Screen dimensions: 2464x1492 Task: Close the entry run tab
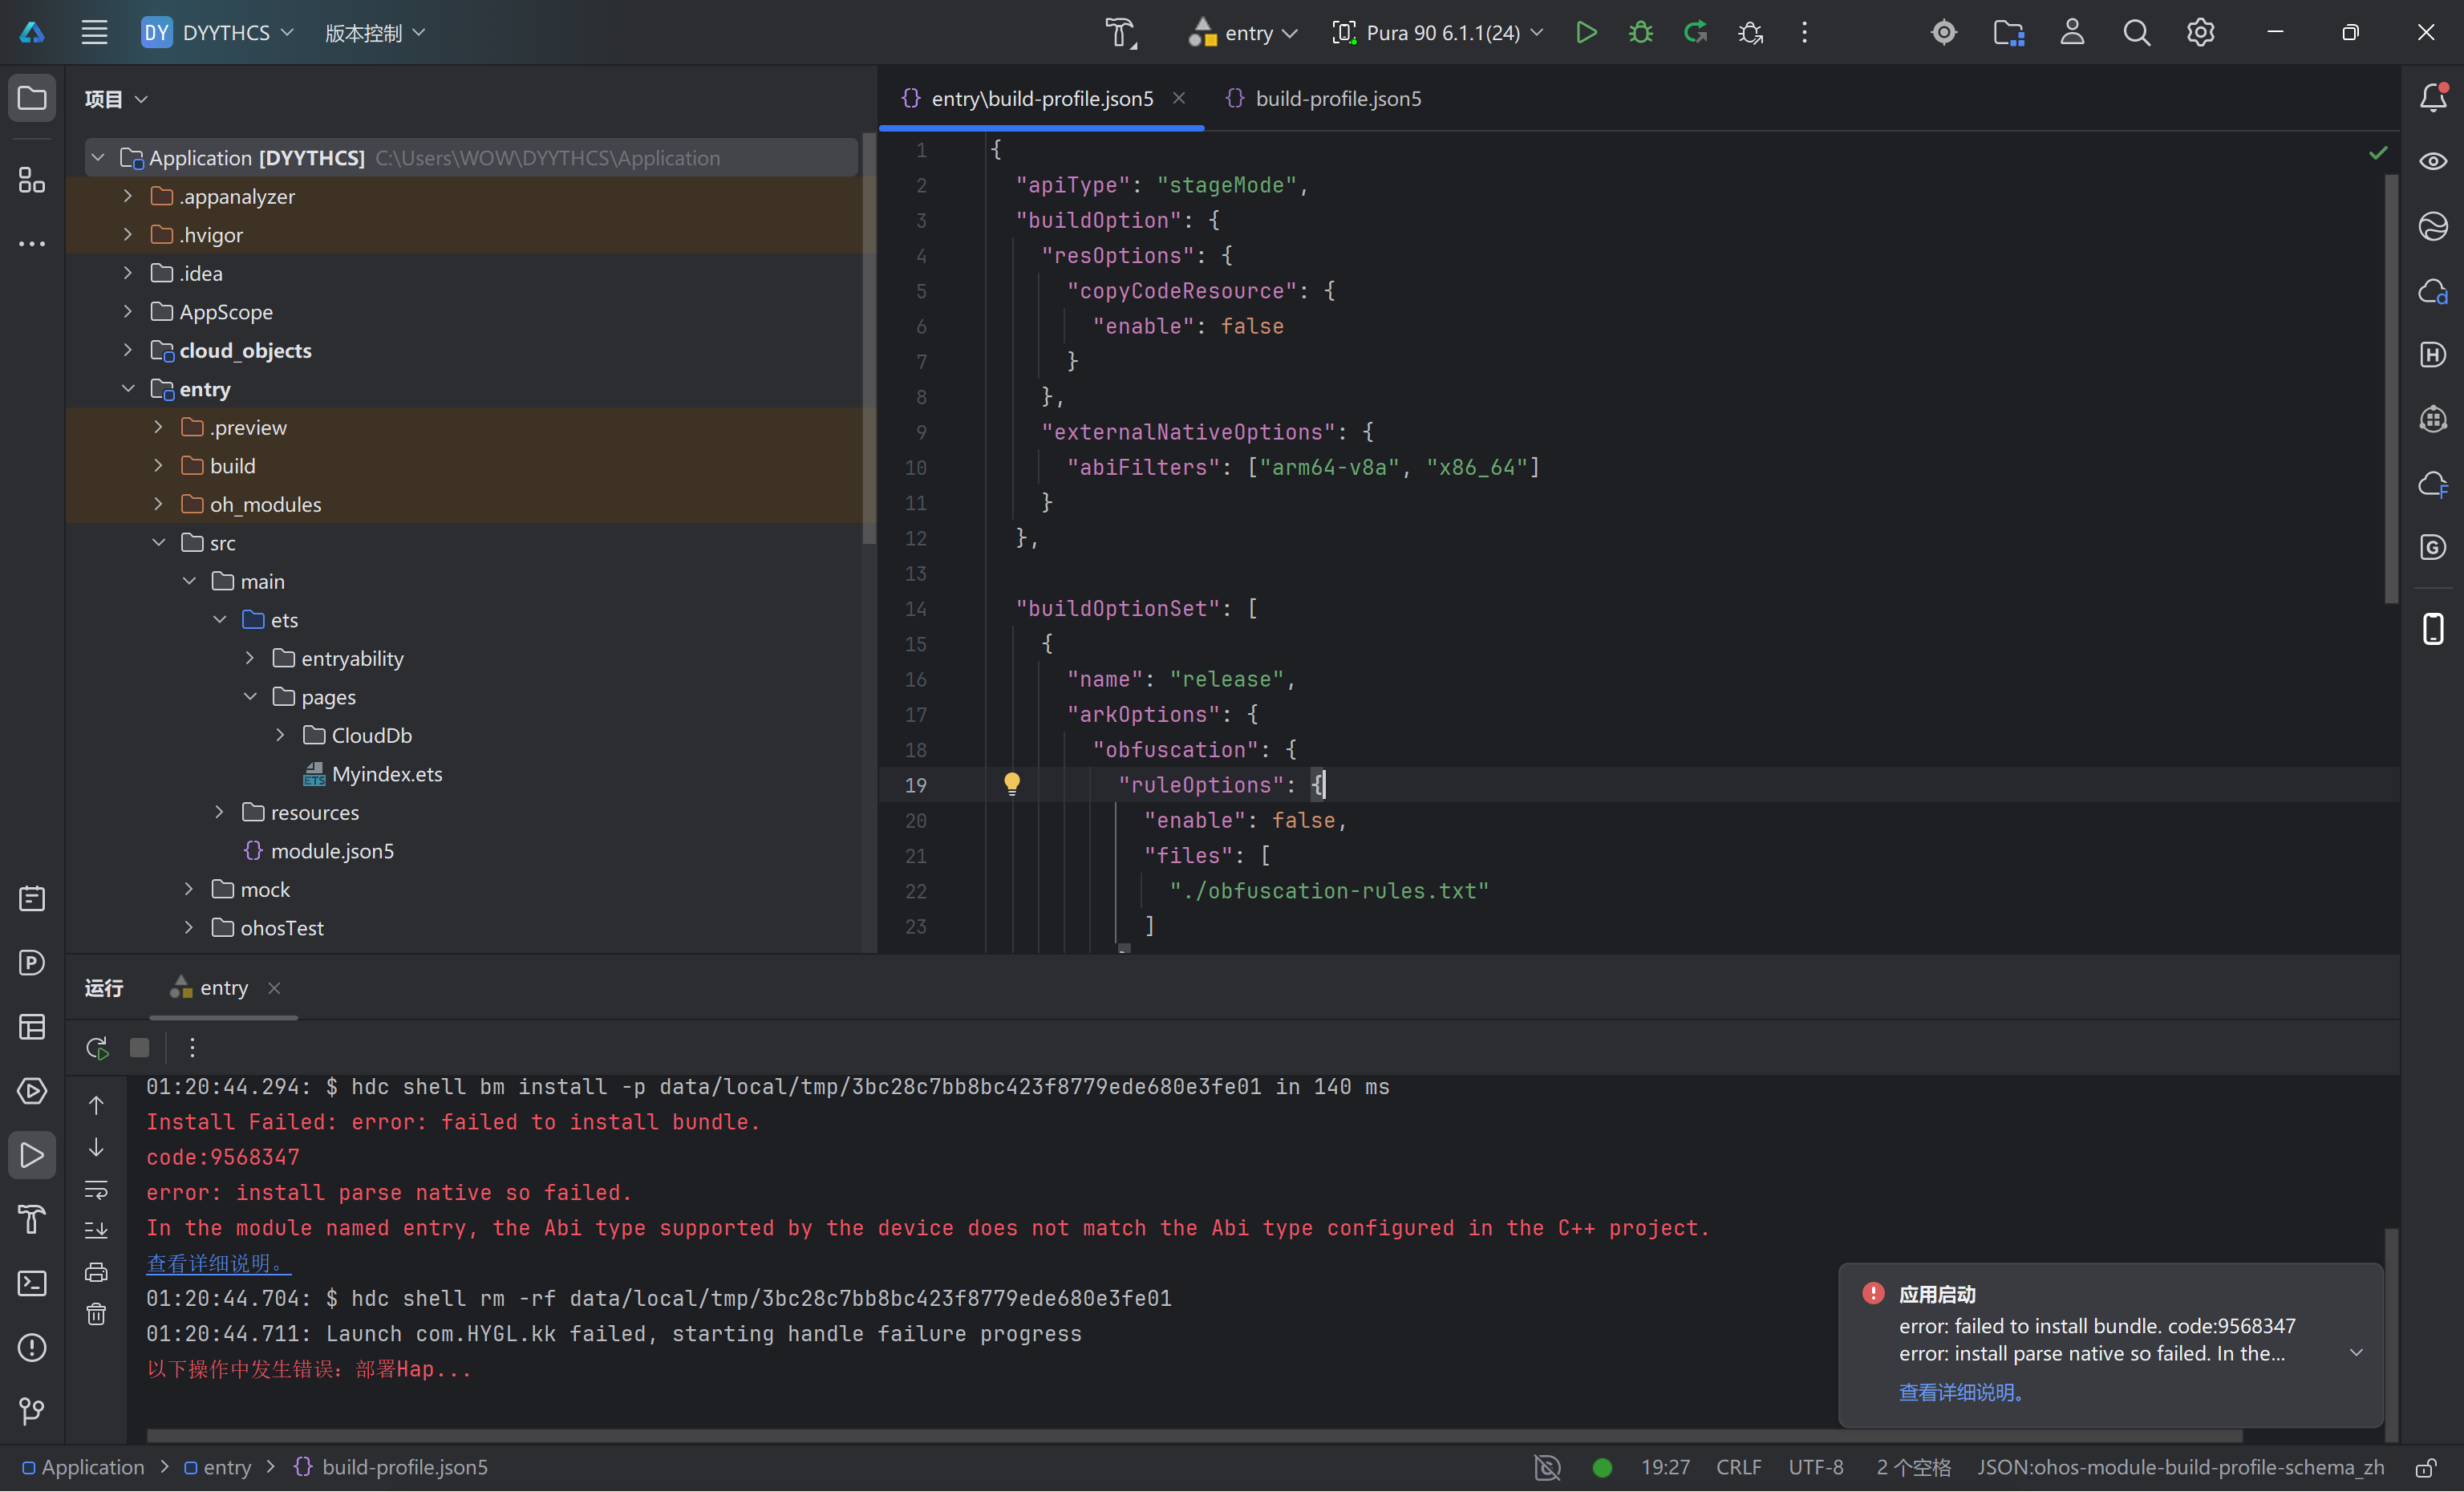pyautogui.click(x=274, y=988)
